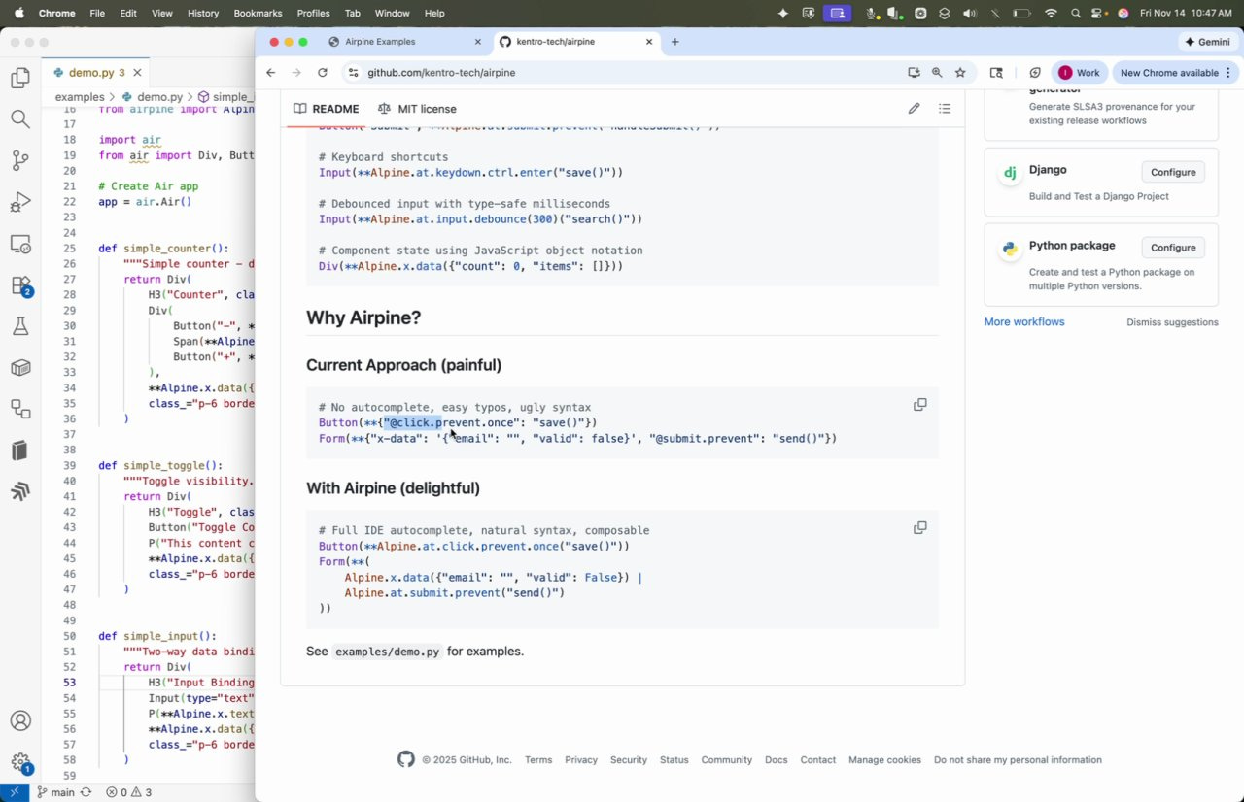1244x802 pixels.
Task: Close the Airpine Examples tab
Action: 477,42
